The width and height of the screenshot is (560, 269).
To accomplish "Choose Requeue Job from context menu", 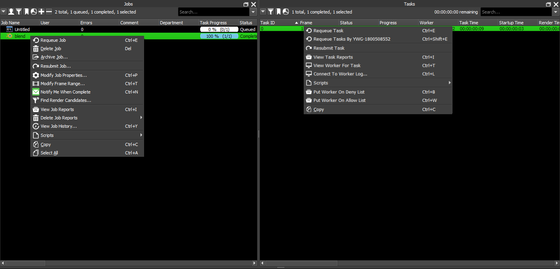I will tap(87, 40).
